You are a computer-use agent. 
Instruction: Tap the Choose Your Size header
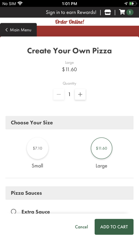point(69,123)
